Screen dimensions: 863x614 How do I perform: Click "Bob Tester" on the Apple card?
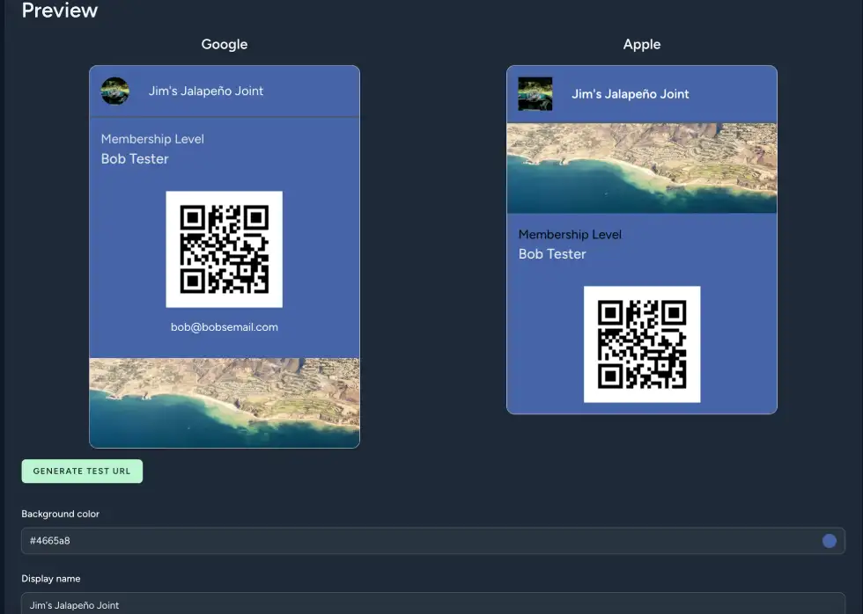click(552, 254)
